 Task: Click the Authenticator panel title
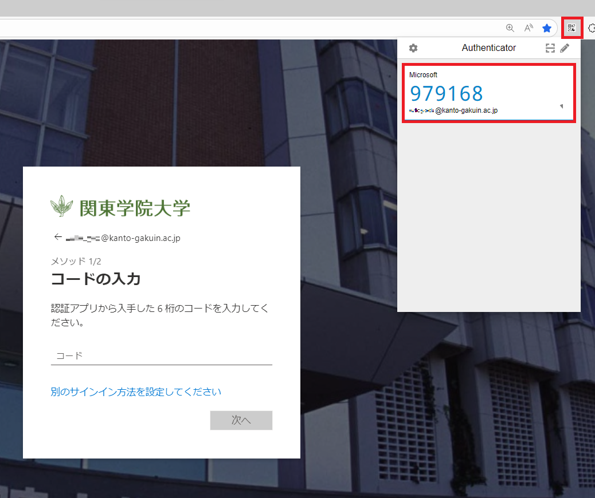488,48
